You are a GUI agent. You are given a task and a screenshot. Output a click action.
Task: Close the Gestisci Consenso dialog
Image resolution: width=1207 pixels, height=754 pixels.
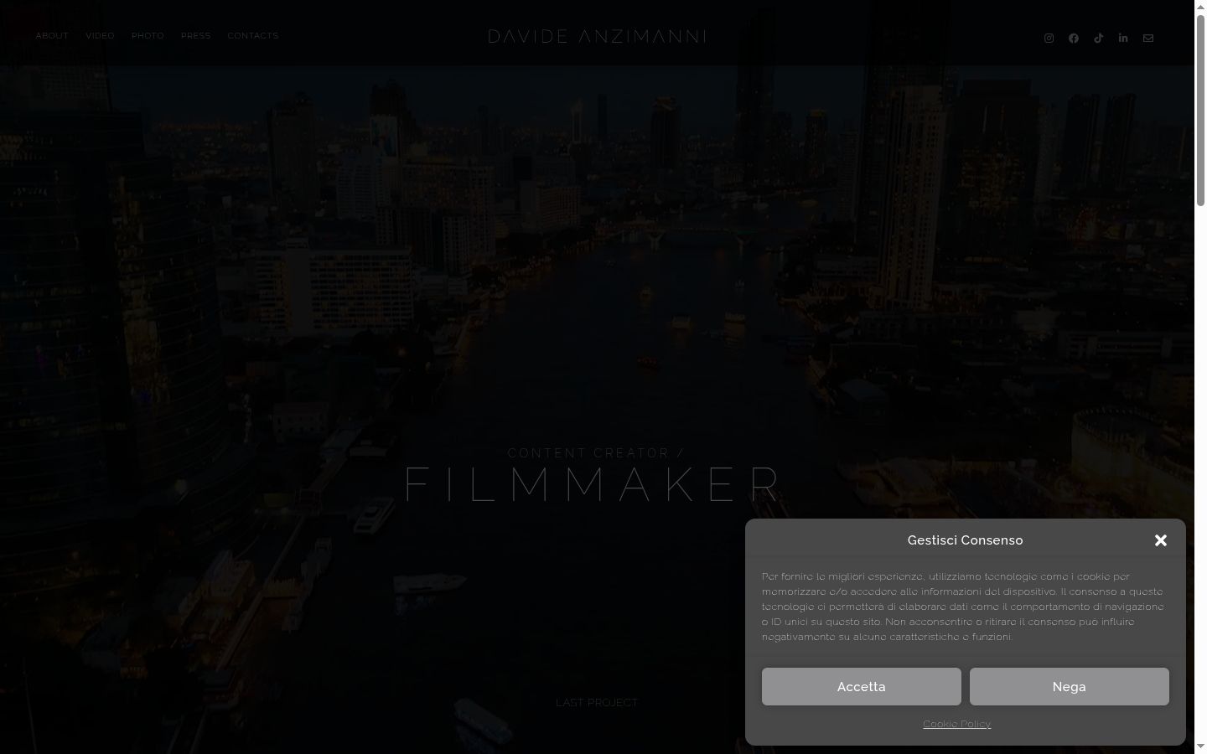pos(1161,540)
